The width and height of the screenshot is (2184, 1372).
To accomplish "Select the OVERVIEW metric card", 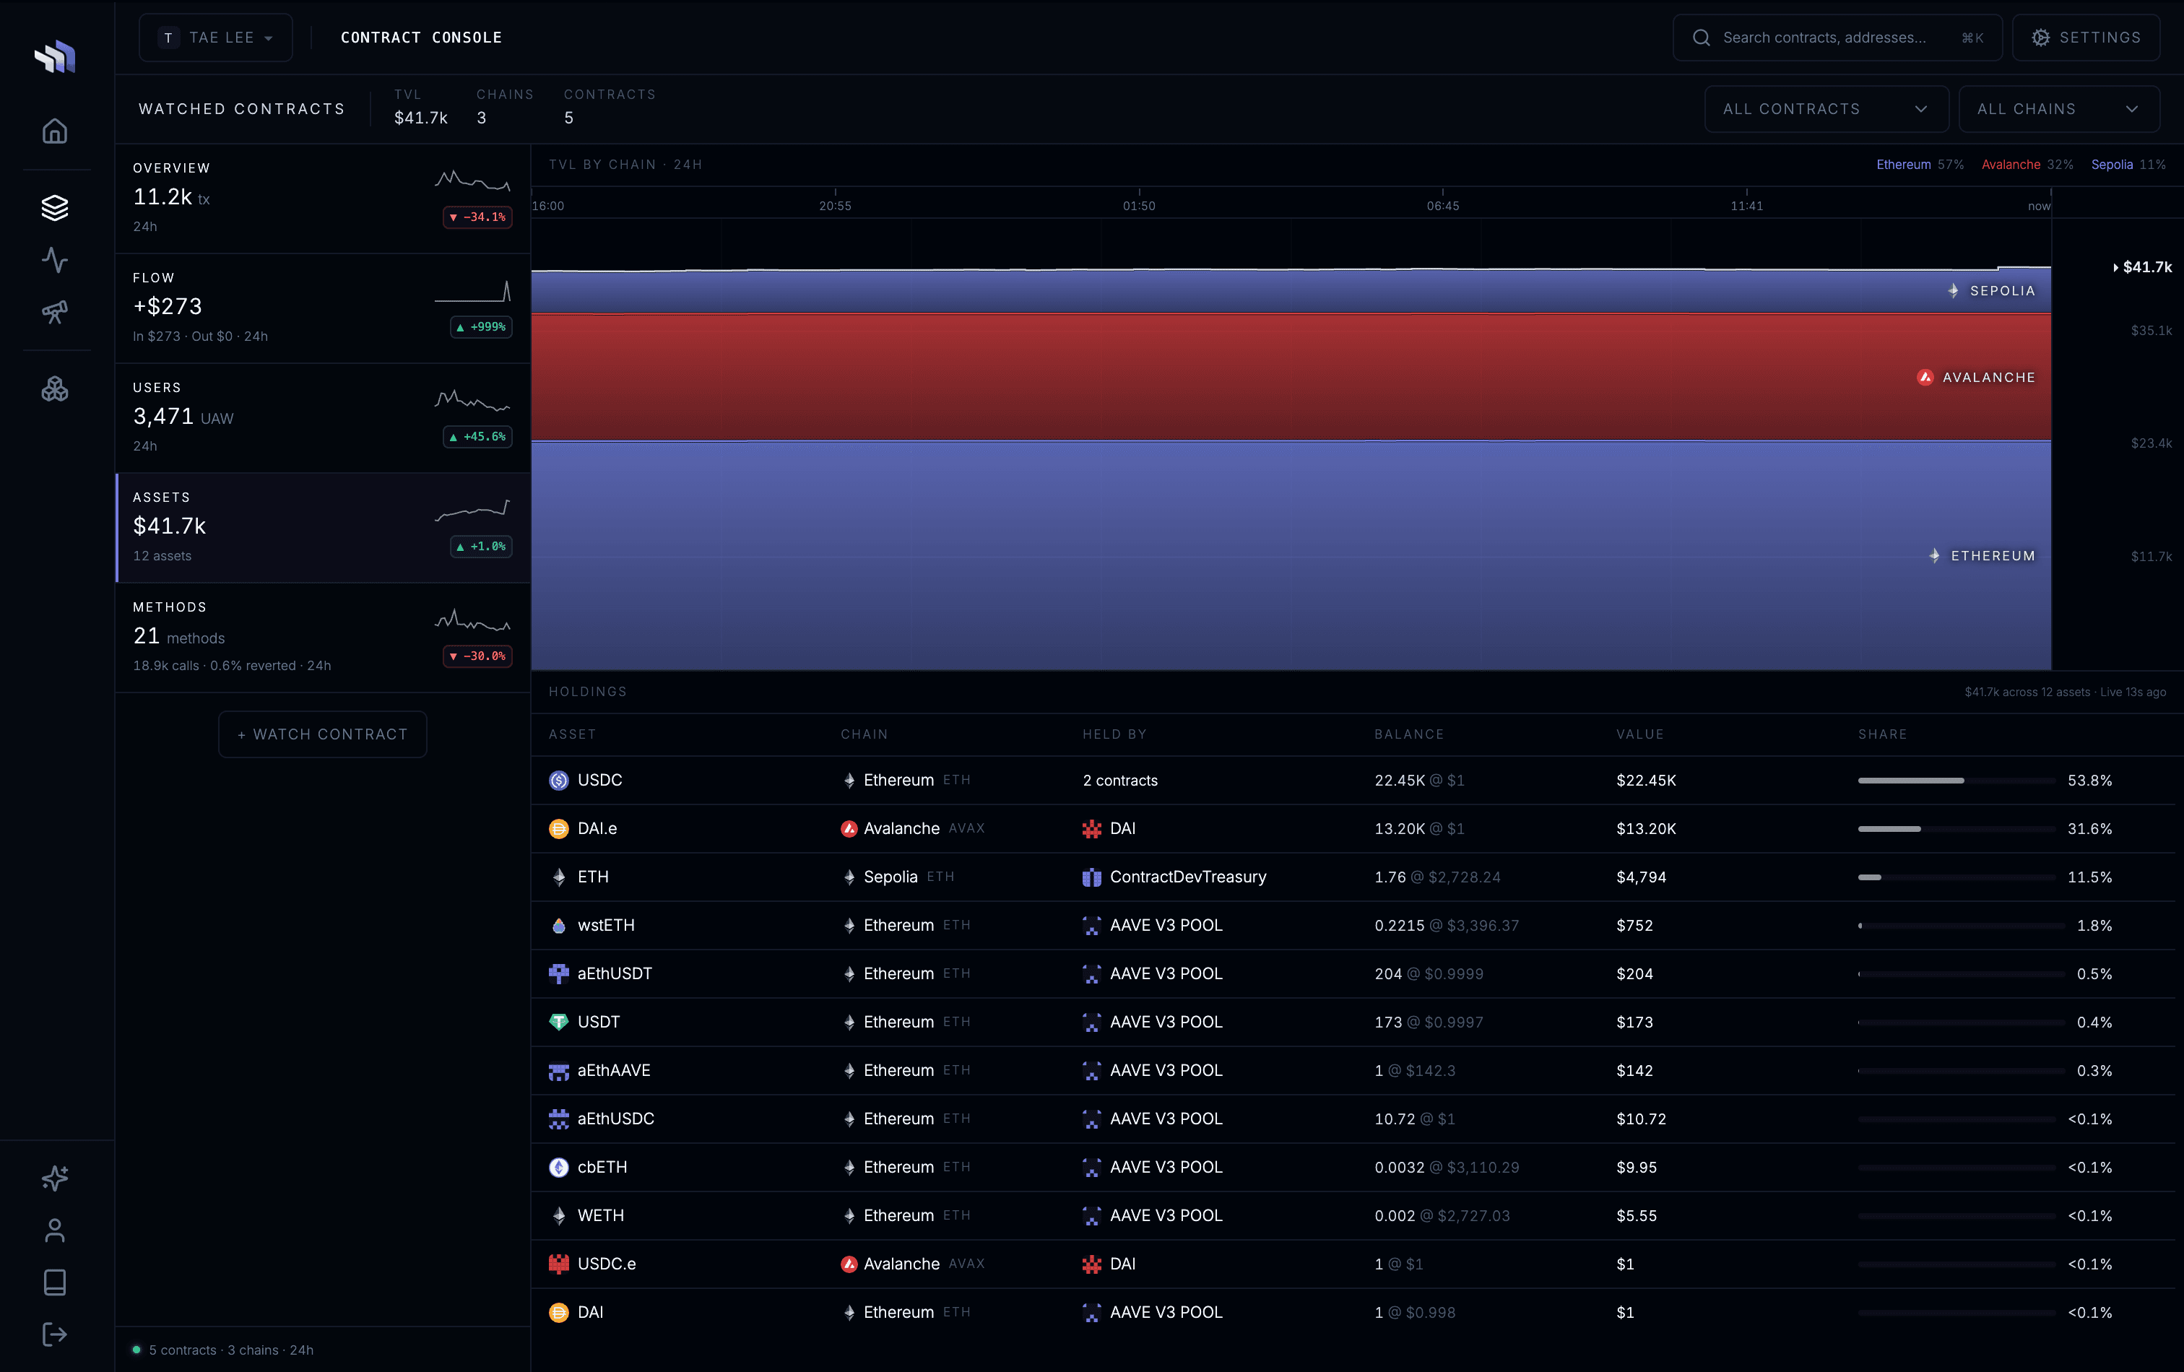I will click(323, 198).
